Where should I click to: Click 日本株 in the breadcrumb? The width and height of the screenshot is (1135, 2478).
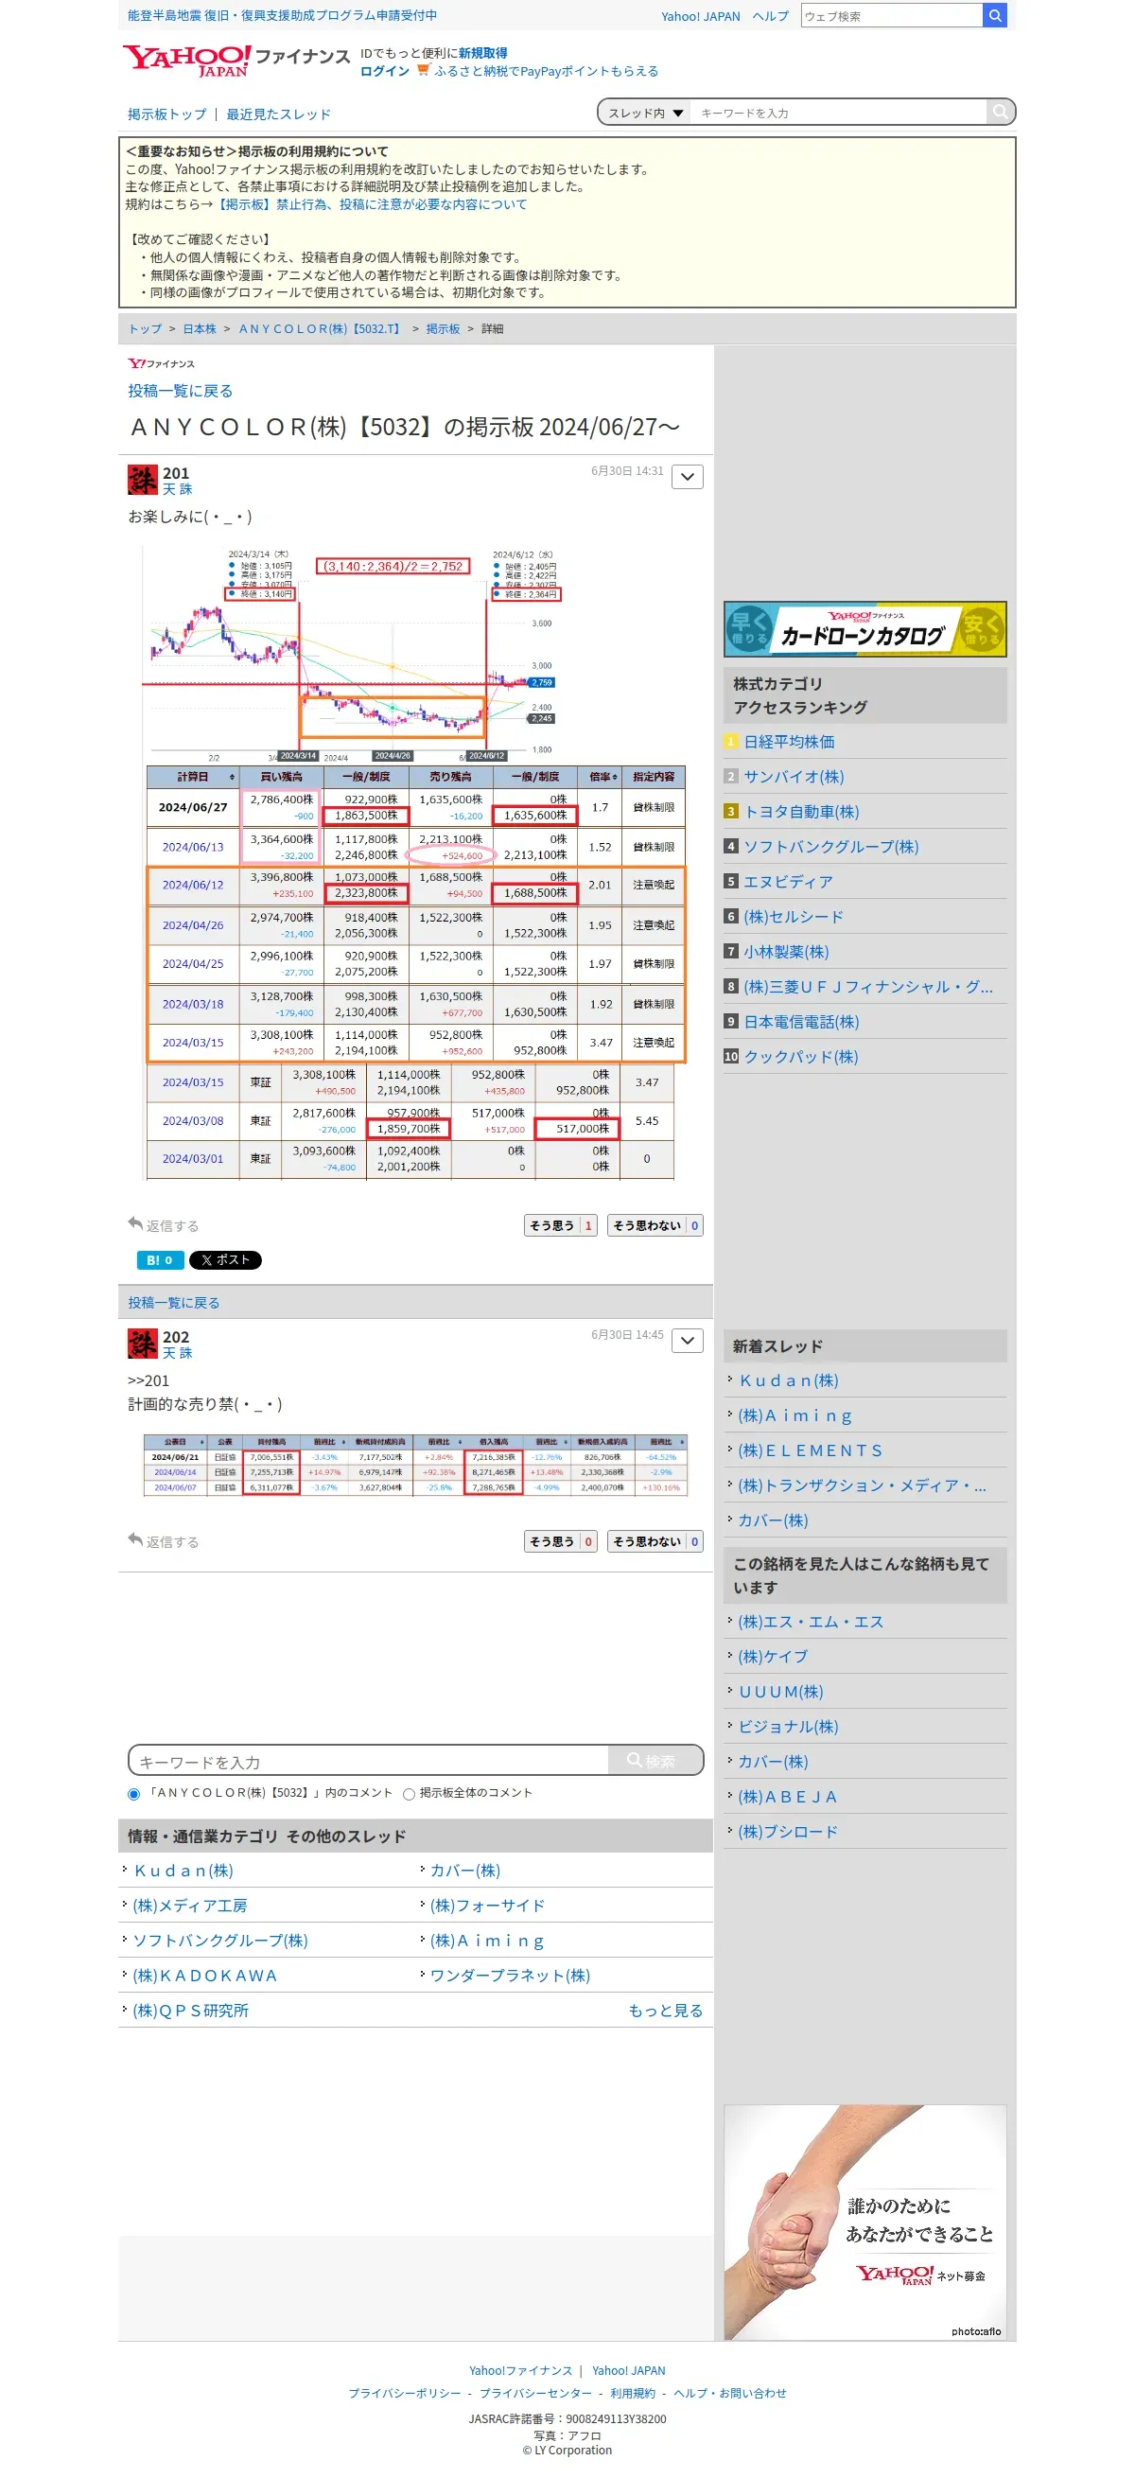pos(201,329)
